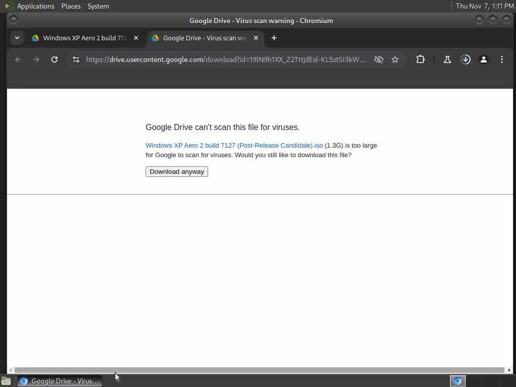Click the 'Google Drive can't scan this file' heading
The height and width of the screenshot is (387, 516).
222,127
